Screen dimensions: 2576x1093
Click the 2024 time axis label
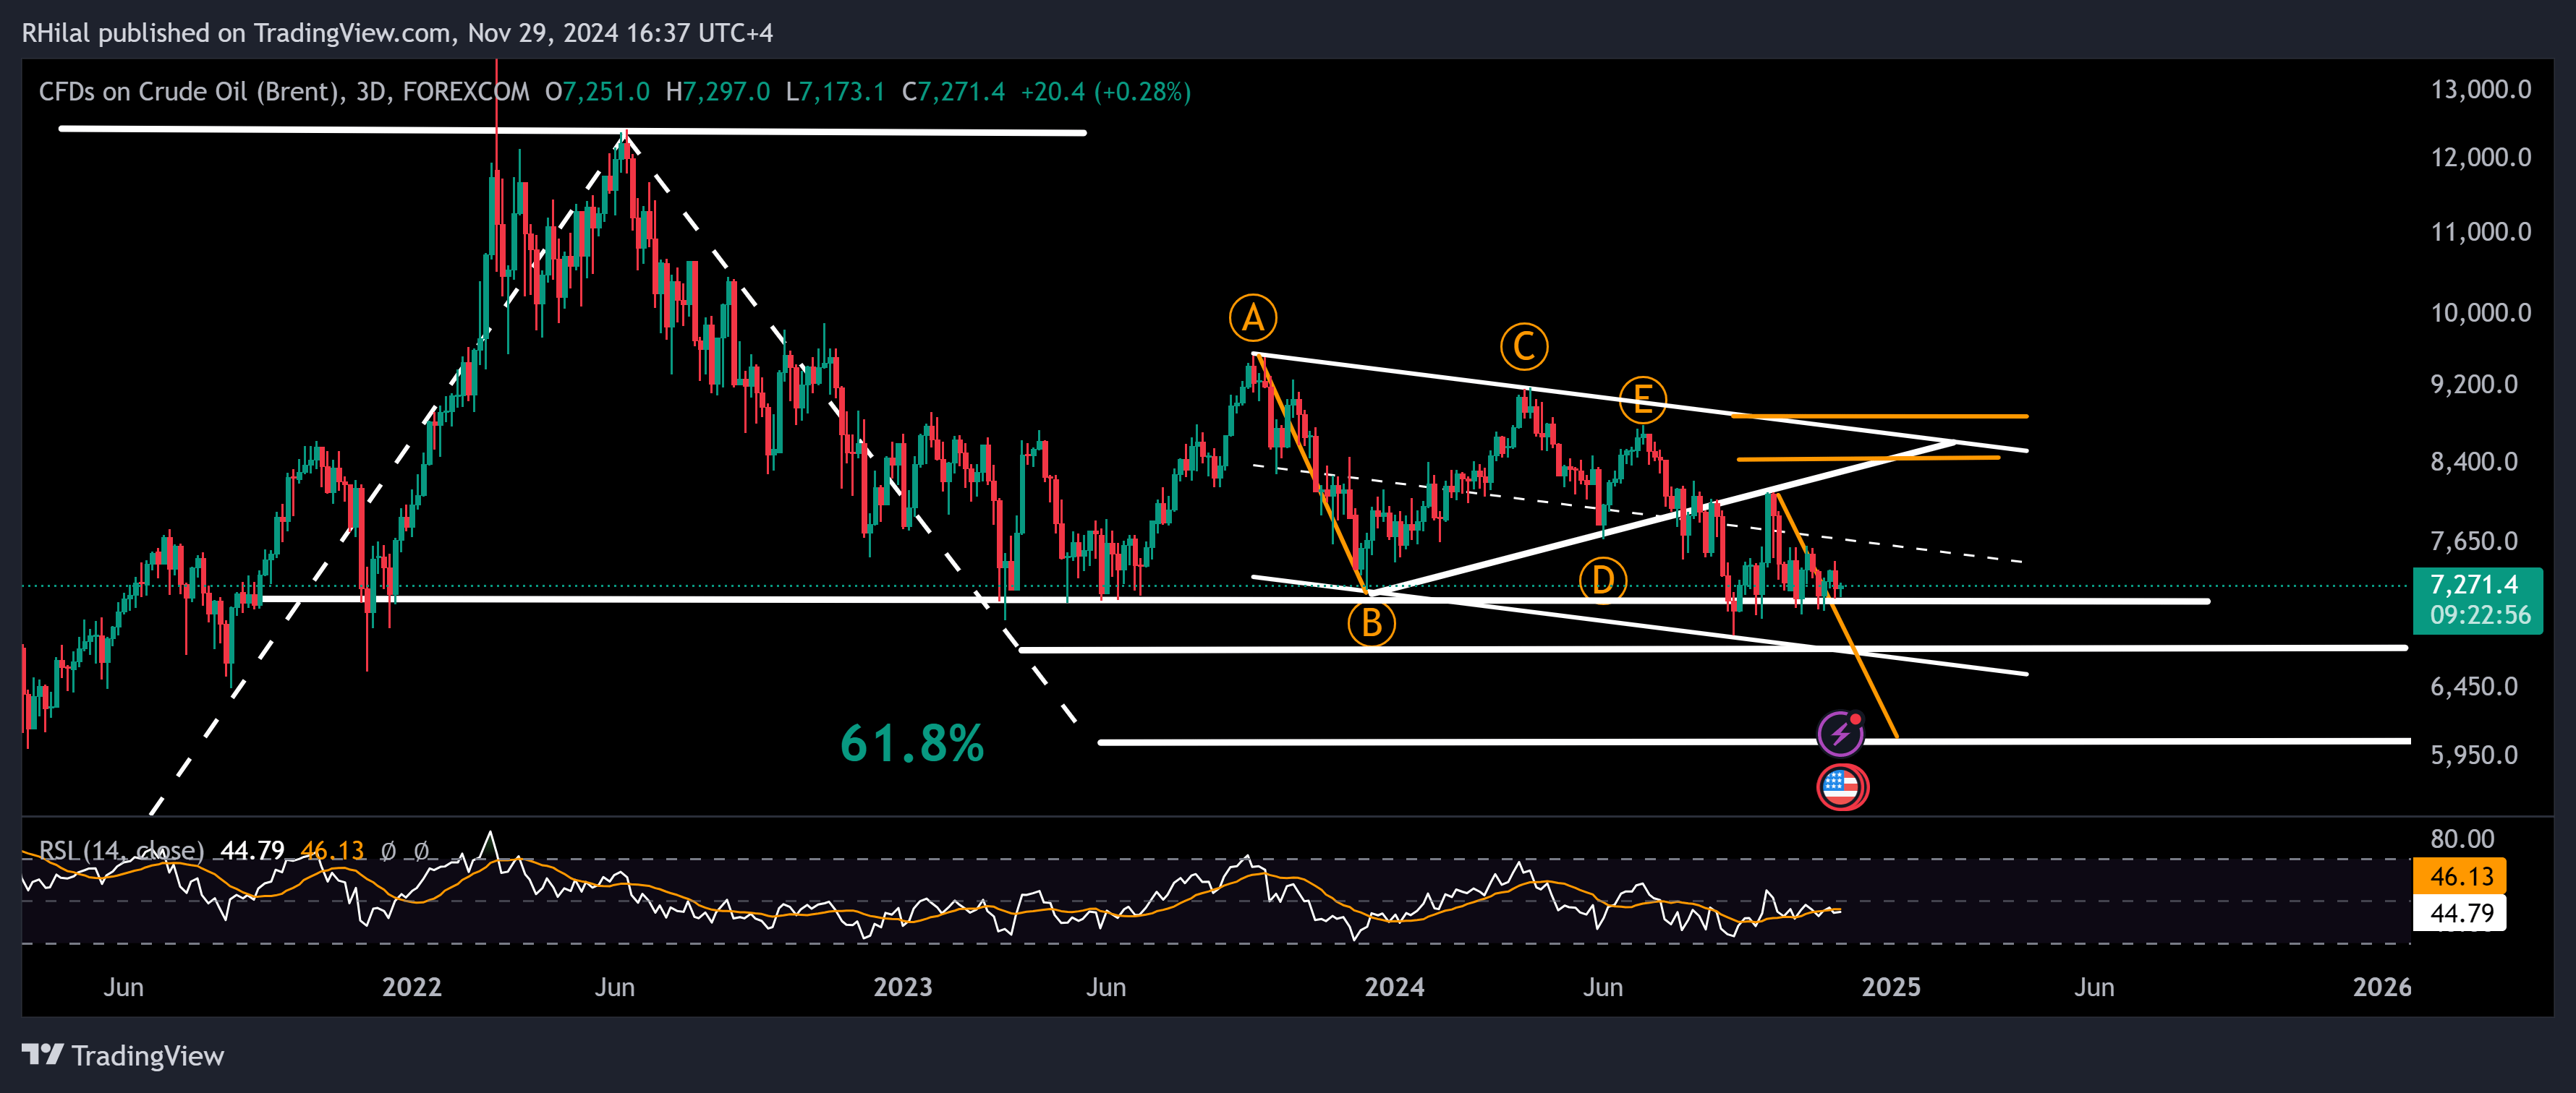pos(1395,987)
